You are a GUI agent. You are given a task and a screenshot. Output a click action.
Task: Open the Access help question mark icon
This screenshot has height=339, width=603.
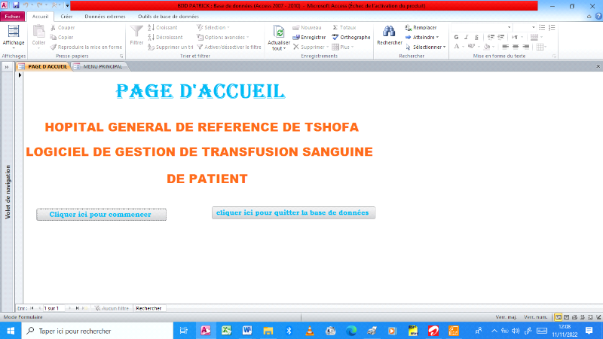[x=596, y=17]
